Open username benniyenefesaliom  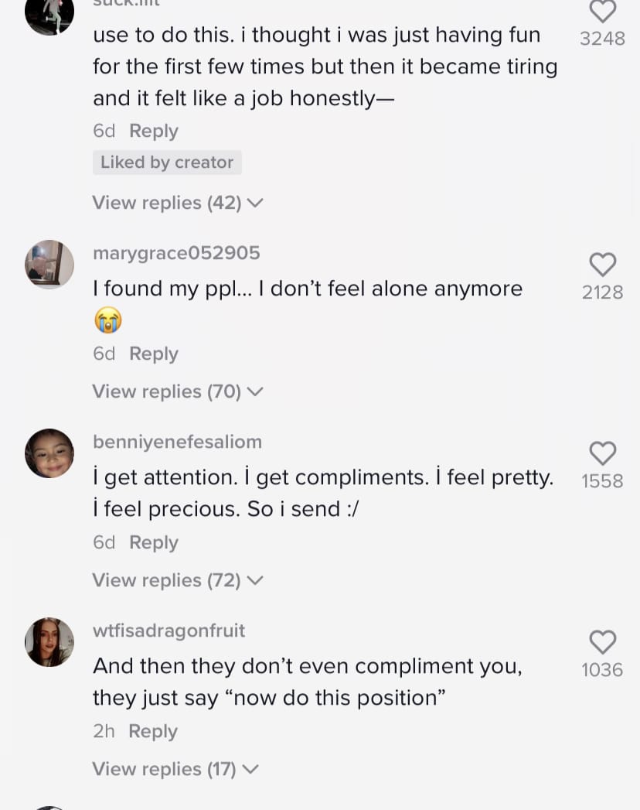(178, 442)
